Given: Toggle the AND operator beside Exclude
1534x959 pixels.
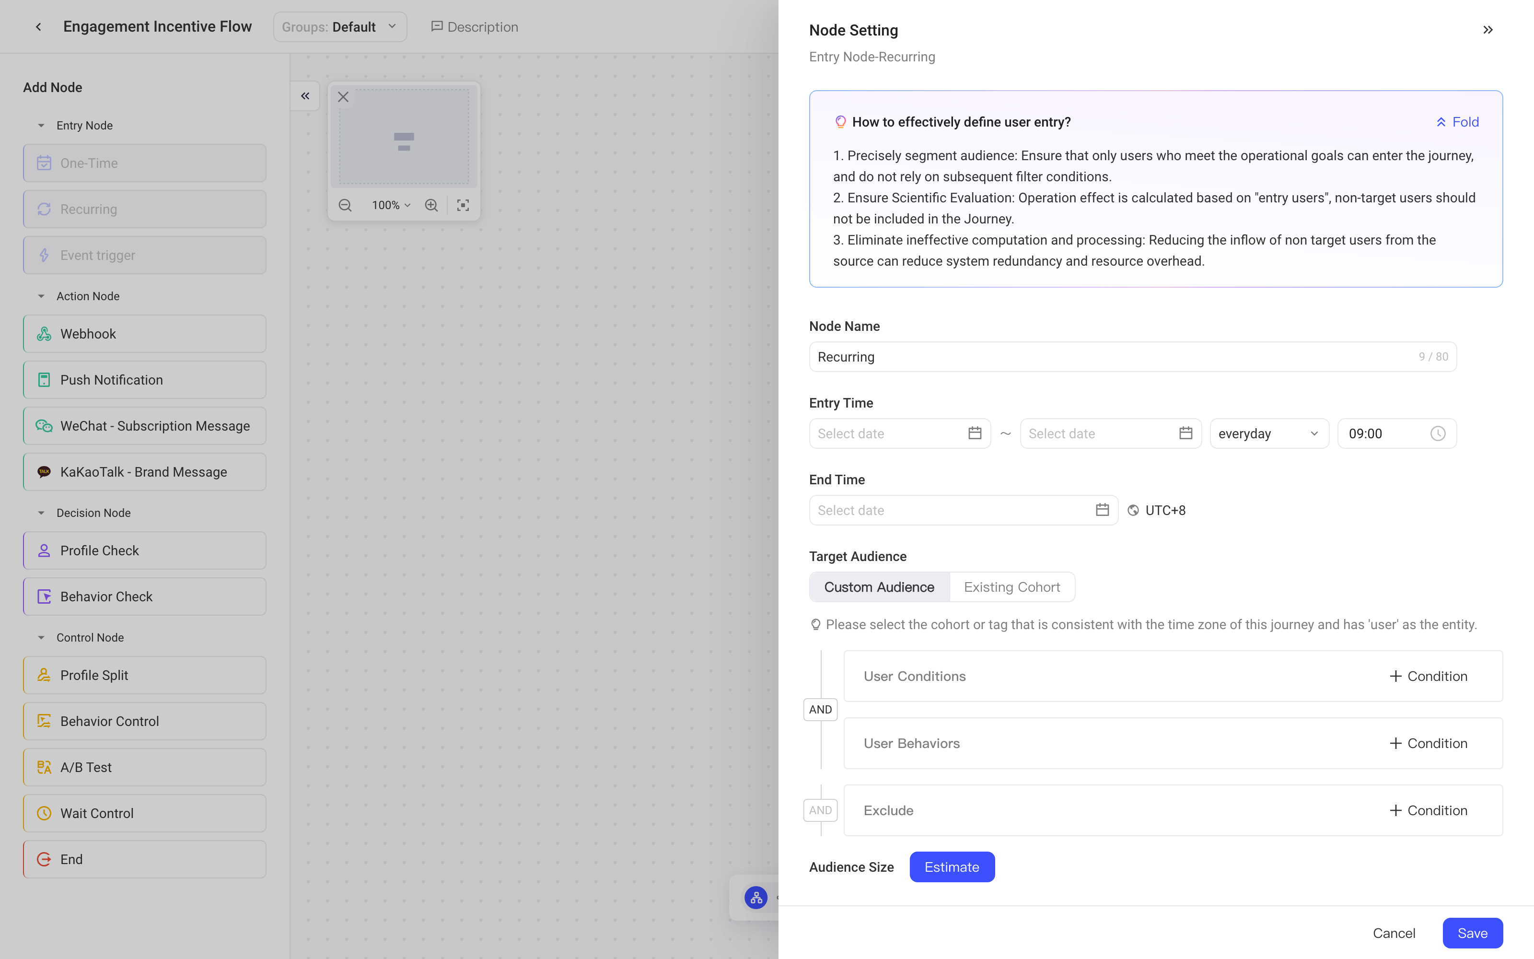Looking at the screenshot, I should pyautogui.click(x=820, y=810).
